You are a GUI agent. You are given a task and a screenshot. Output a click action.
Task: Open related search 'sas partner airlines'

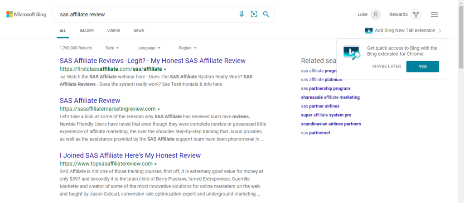pos(320,106)
